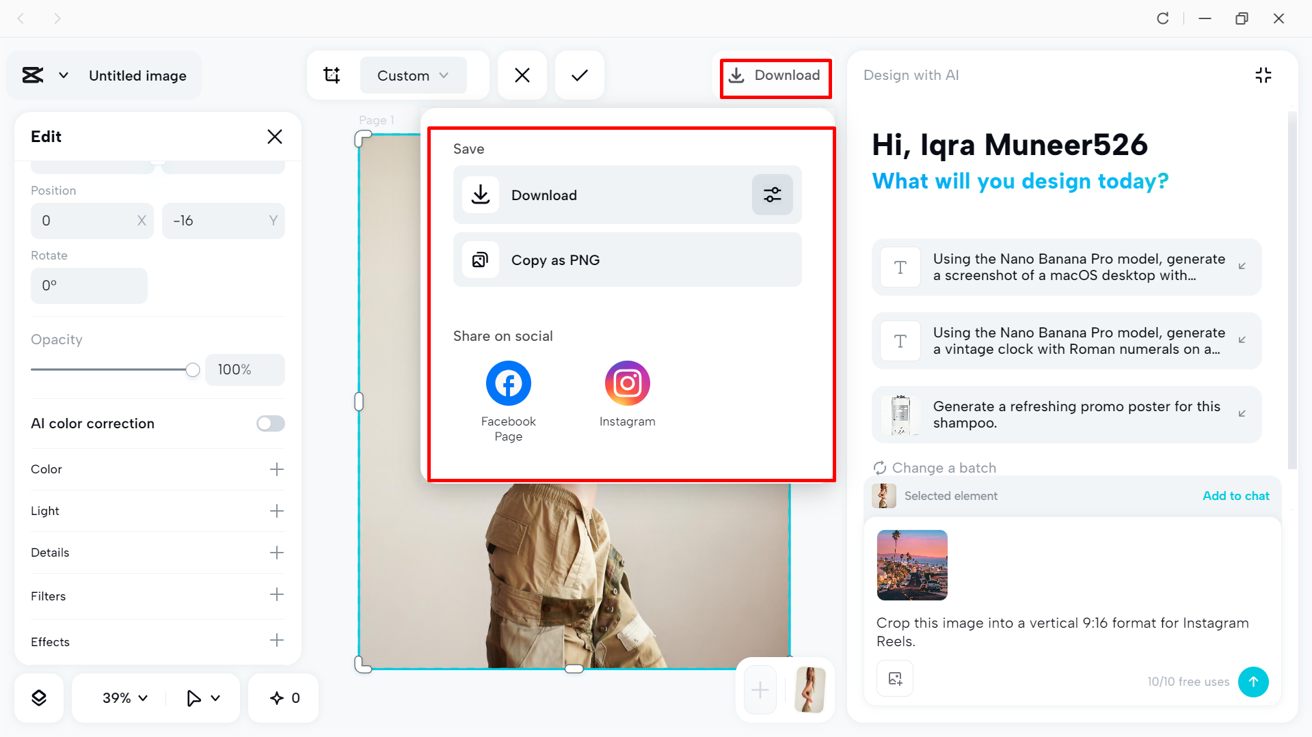Send the AI prompt with arrow button
The height and width of the screenshot is (737, 1312).
1253,682
